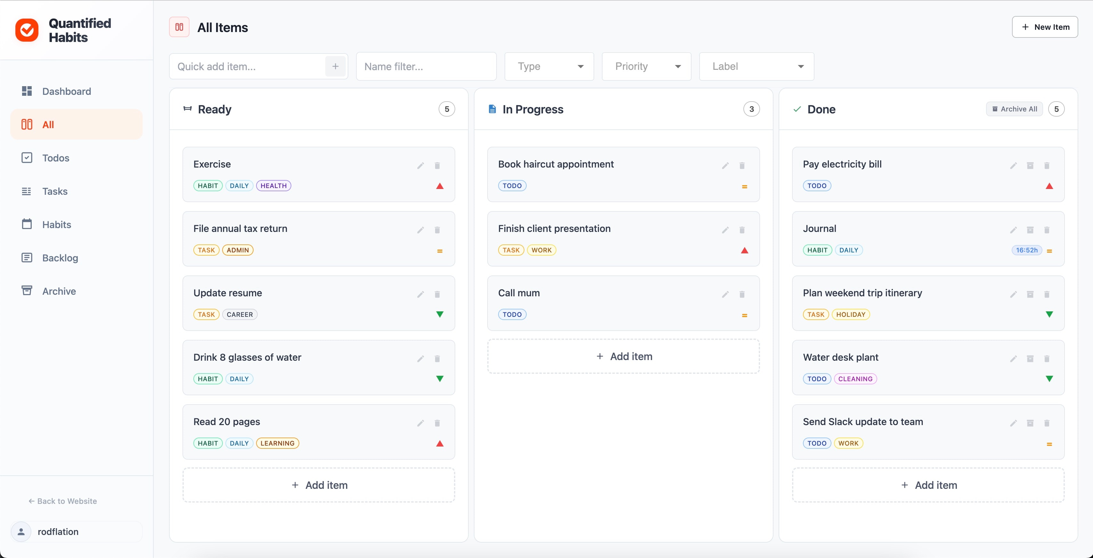Delete Finish client presentation card
Viewport: 1093px width, 558px height.
pos(742,230)
